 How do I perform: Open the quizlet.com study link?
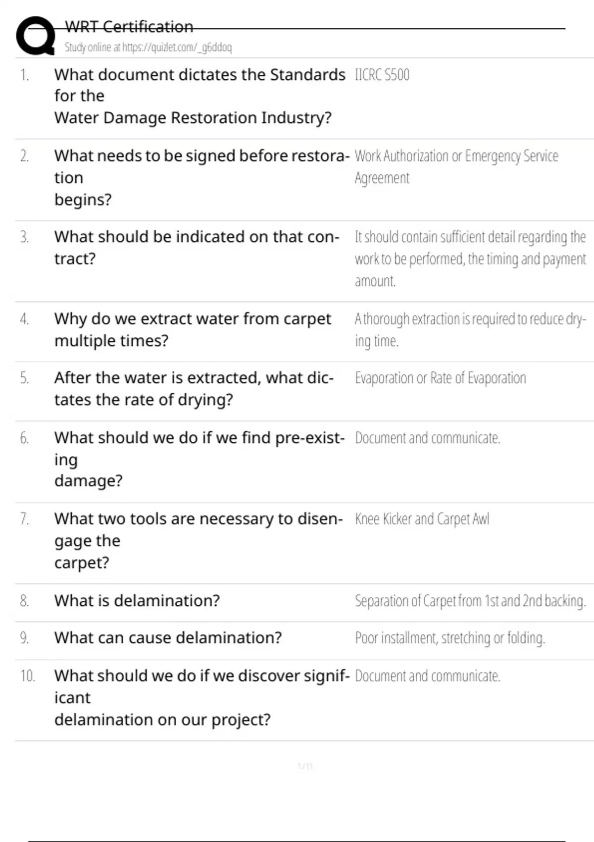pos(148,48)
